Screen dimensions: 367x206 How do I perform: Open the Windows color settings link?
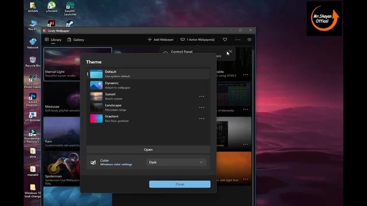[x=116, y=164]
